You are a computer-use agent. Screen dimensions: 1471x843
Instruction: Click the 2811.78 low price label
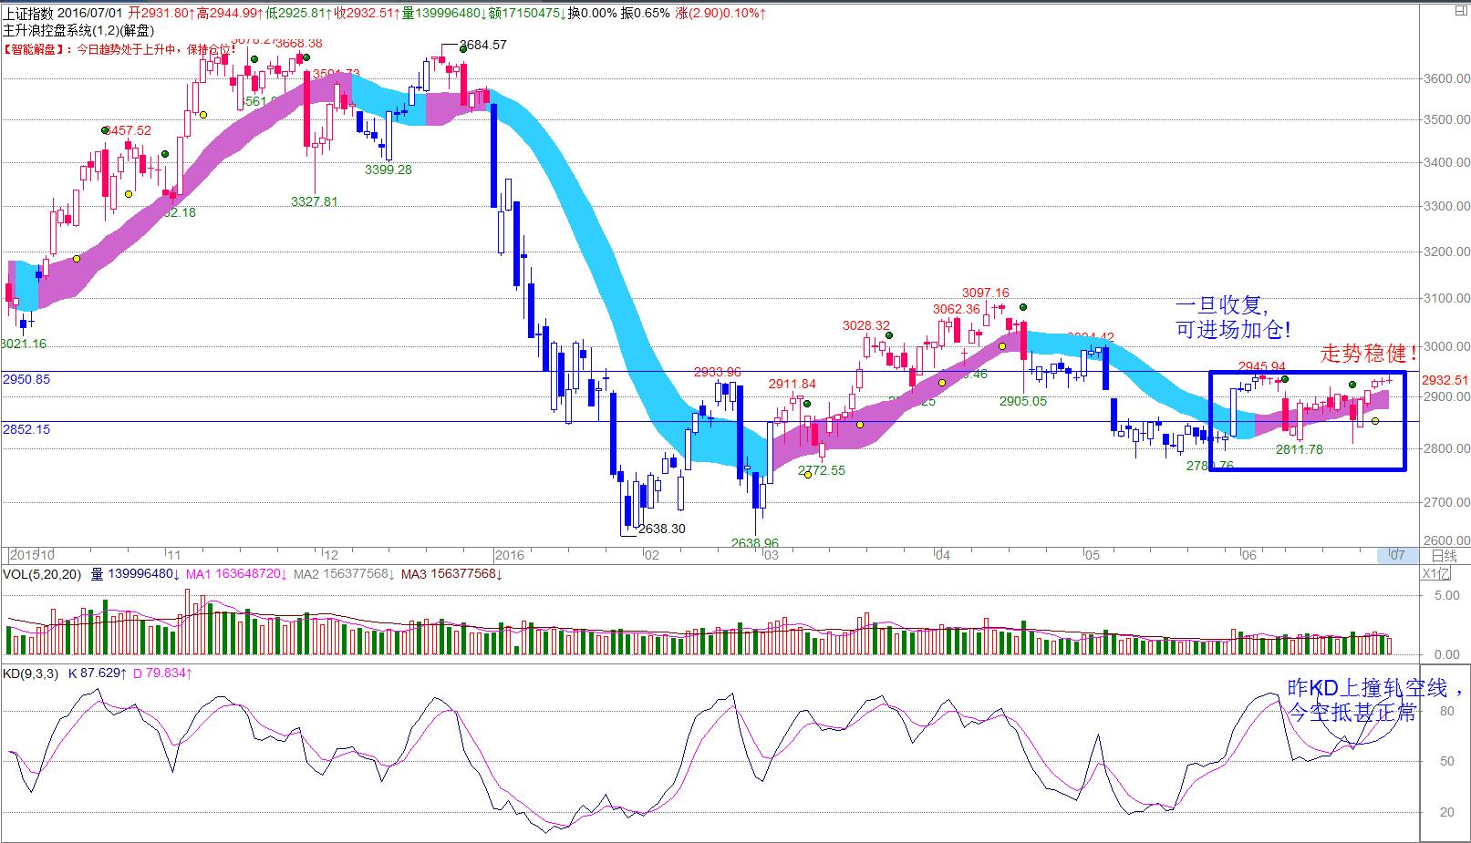[1300, 449]
